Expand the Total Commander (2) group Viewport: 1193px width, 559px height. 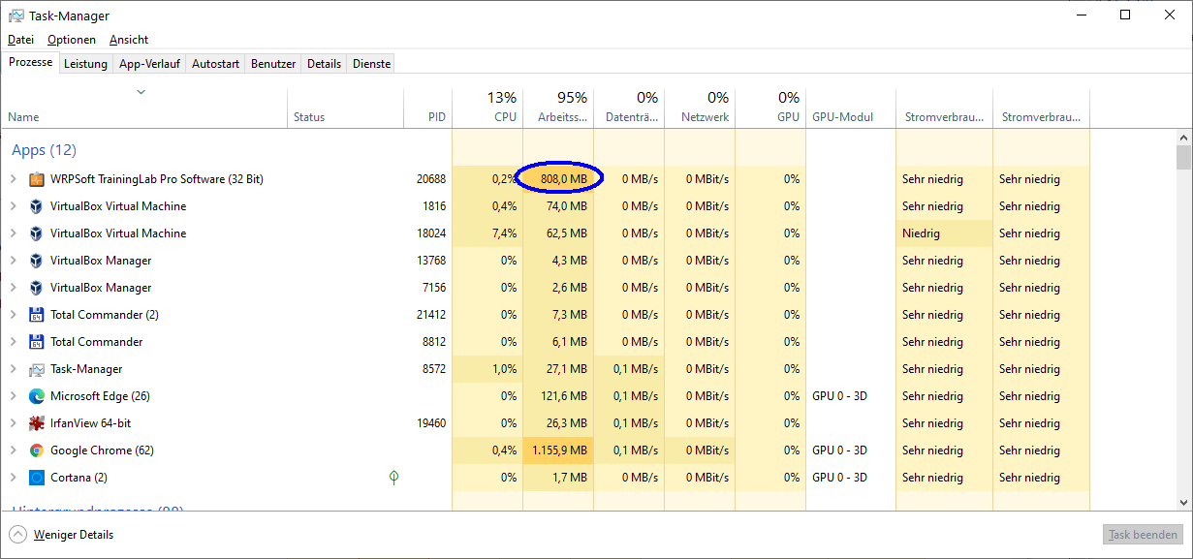pos(13,315)
